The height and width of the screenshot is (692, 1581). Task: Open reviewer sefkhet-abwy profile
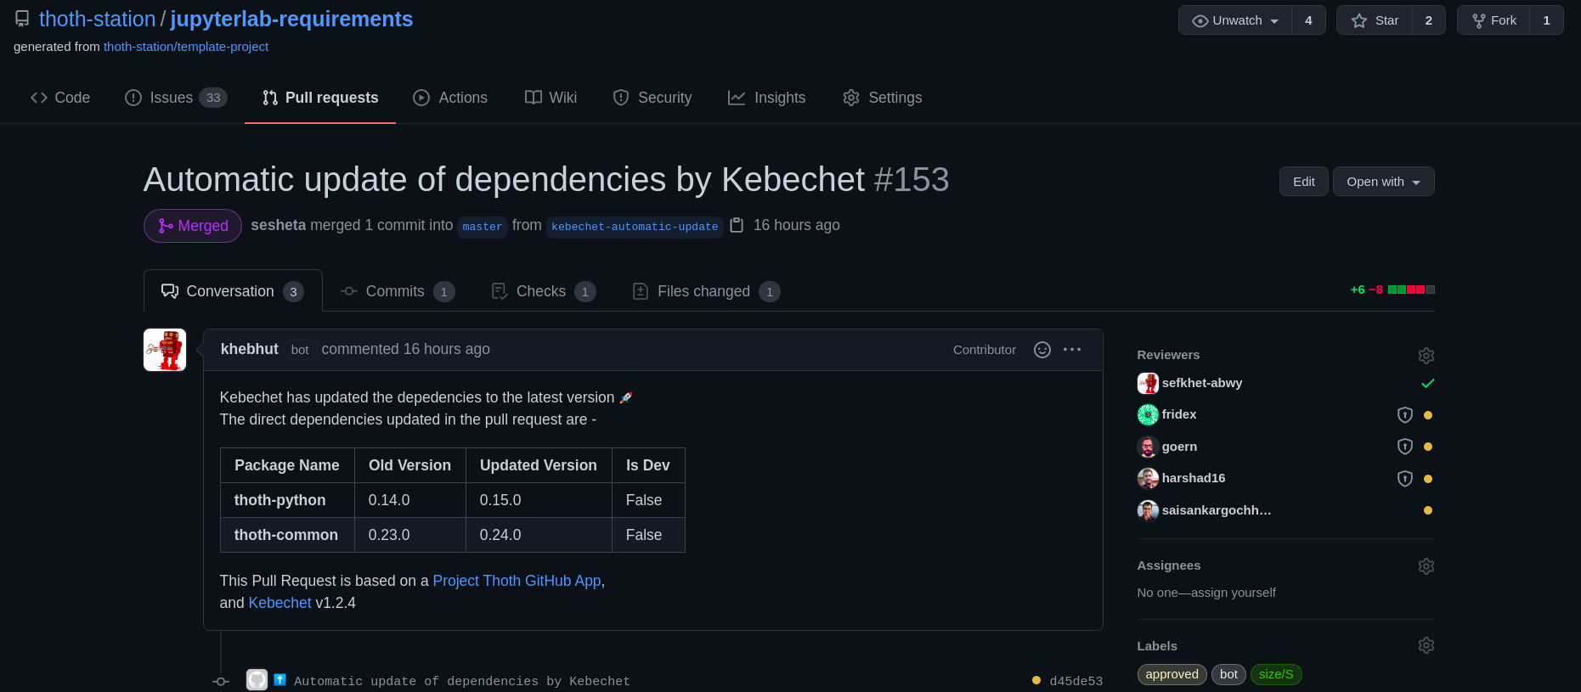[1201, 383]
